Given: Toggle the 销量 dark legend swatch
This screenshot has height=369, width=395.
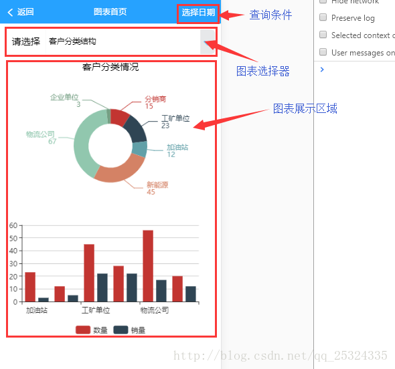Looking at the screenshot, I should [121, 330].
